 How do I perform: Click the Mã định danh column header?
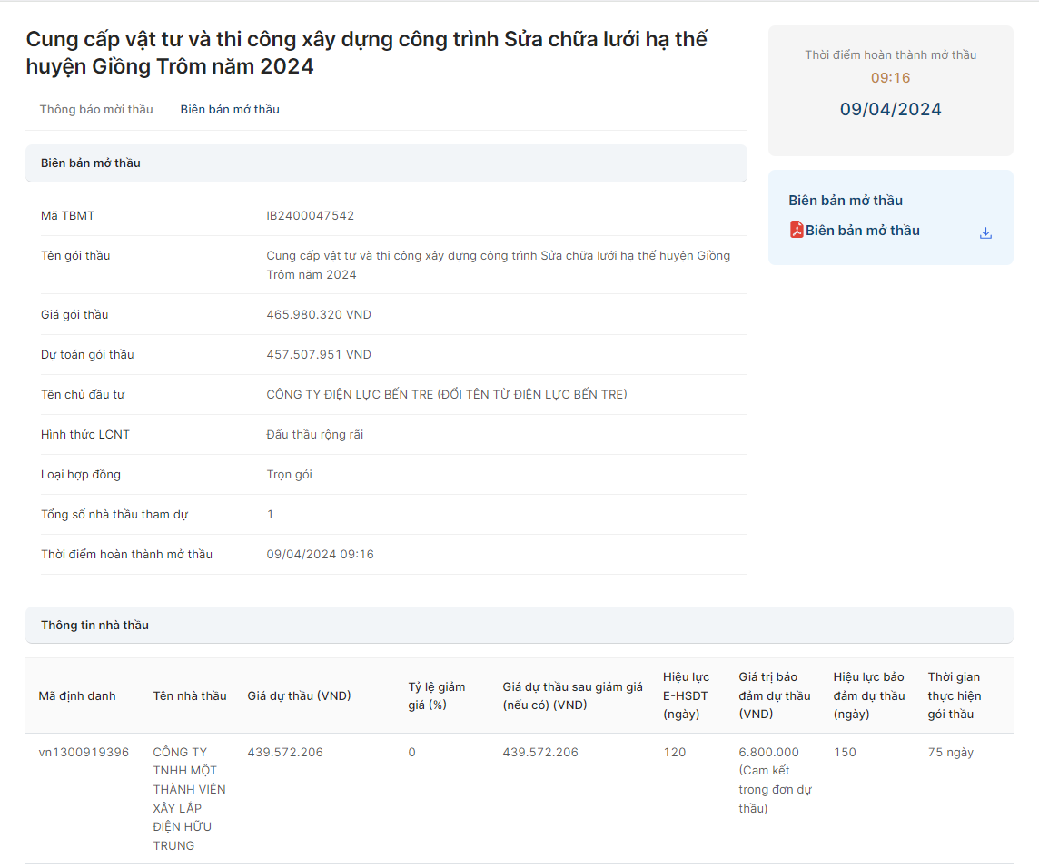(x=77, y=696)
